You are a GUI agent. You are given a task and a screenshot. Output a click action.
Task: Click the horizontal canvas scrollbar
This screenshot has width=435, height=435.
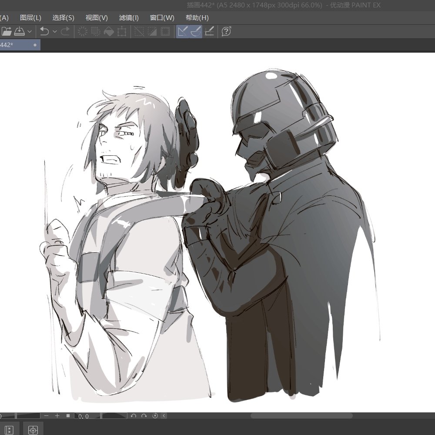[301, 415]
